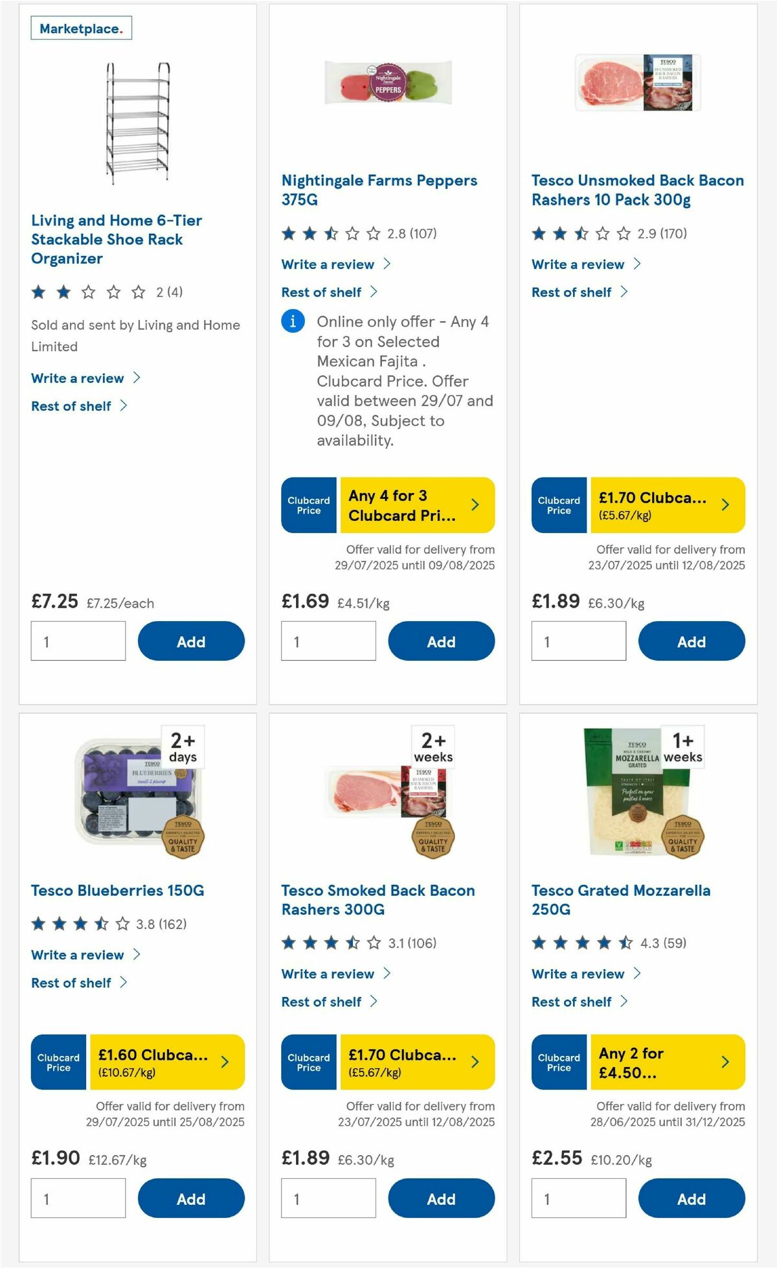
Task: Add the Grated Mozzarella 250G to basket
Action: coord(692,1198)
